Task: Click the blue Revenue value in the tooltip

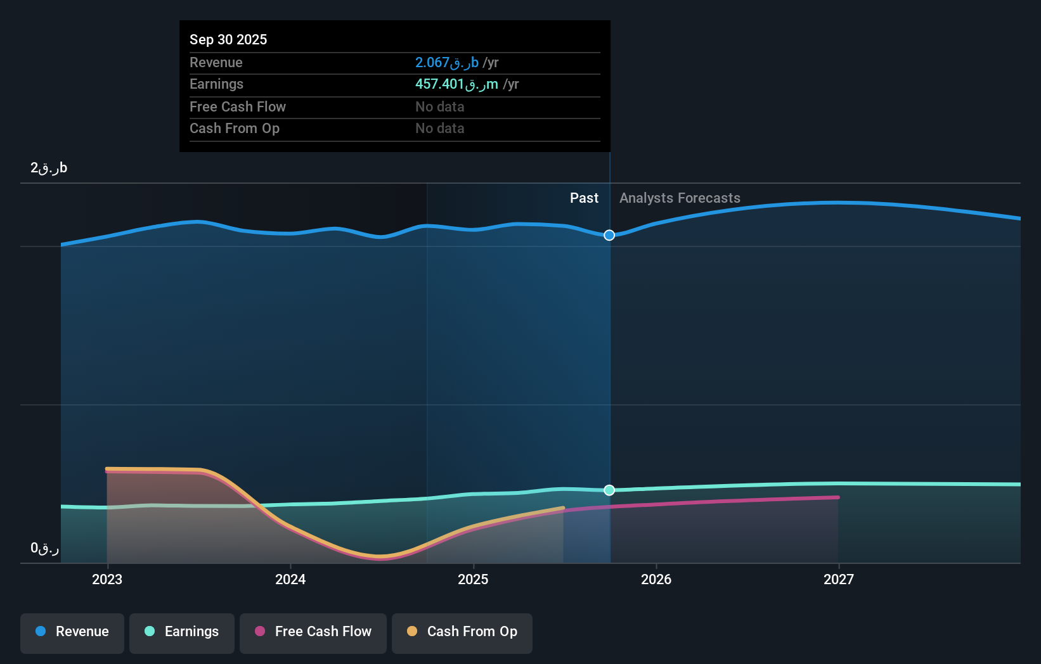Action: 446,62
